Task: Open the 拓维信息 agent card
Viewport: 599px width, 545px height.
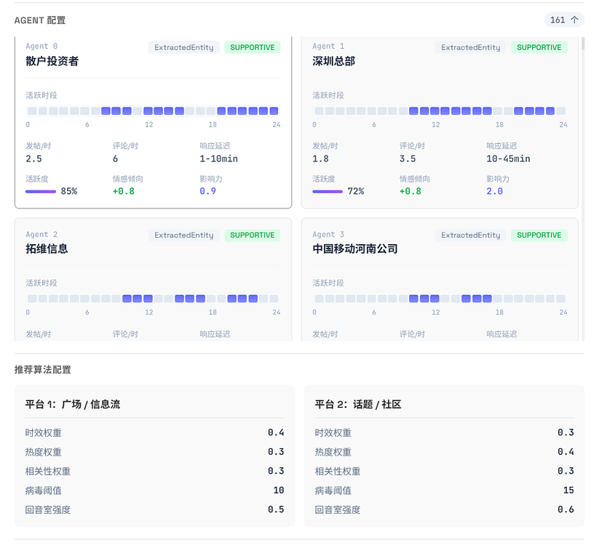Action: (x=153, y=280)
